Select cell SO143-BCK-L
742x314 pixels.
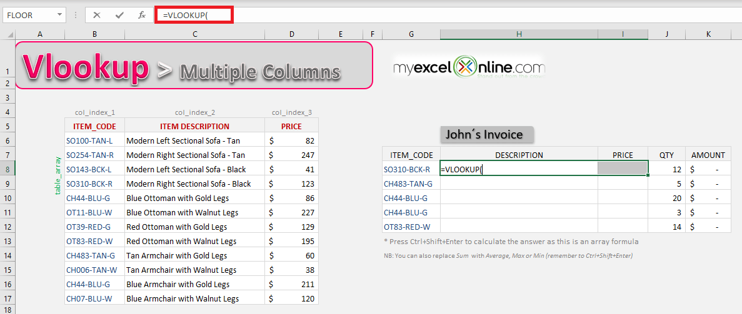coord(94,169)
